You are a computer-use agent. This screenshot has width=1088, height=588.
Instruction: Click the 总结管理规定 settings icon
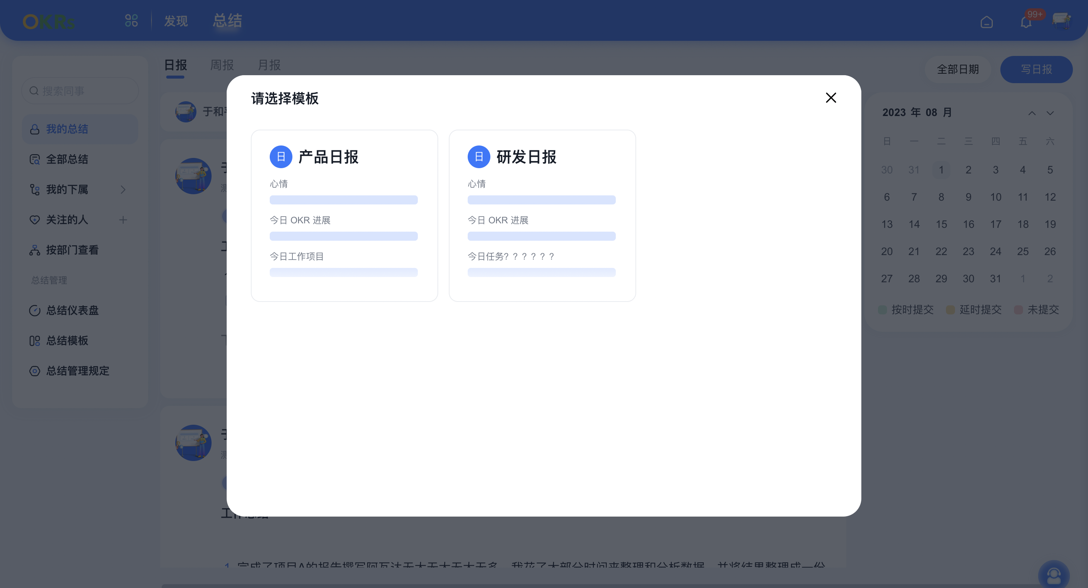35,371
